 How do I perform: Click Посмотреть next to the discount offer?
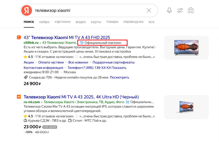pyautogui.click(x=119, y=78)
